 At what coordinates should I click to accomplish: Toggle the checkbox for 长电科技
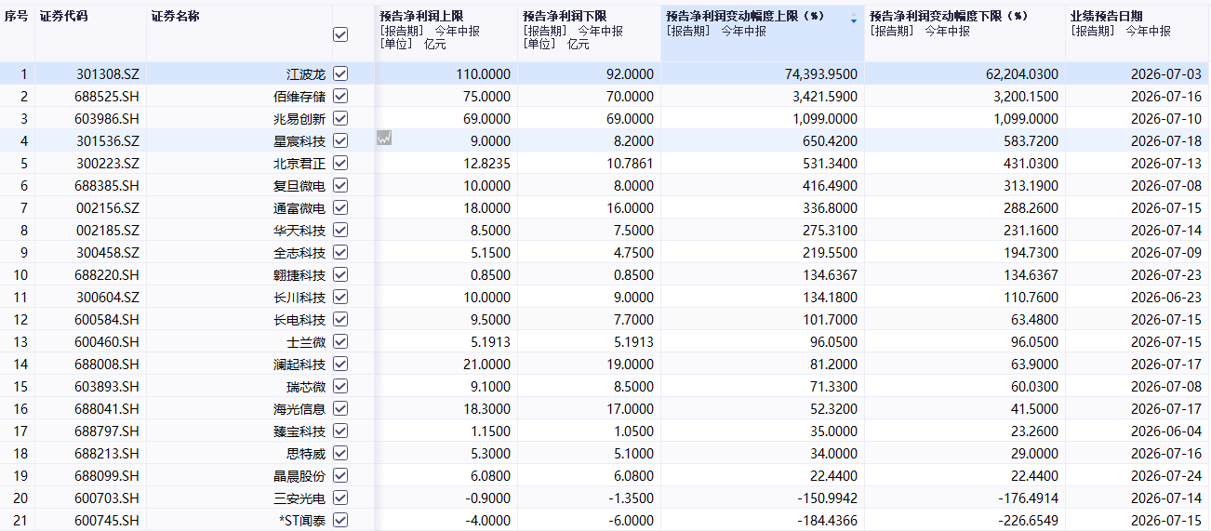point(340,319)
